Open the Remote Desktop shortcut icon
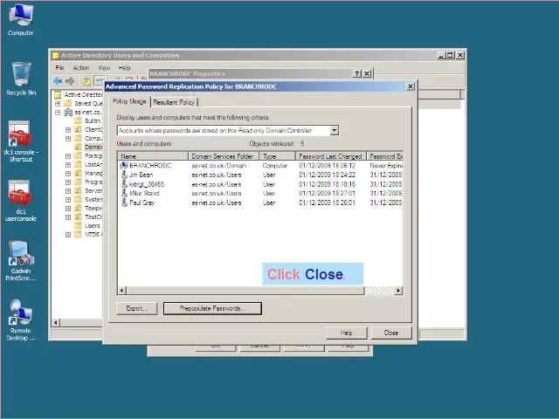 [x=21, y=320]
